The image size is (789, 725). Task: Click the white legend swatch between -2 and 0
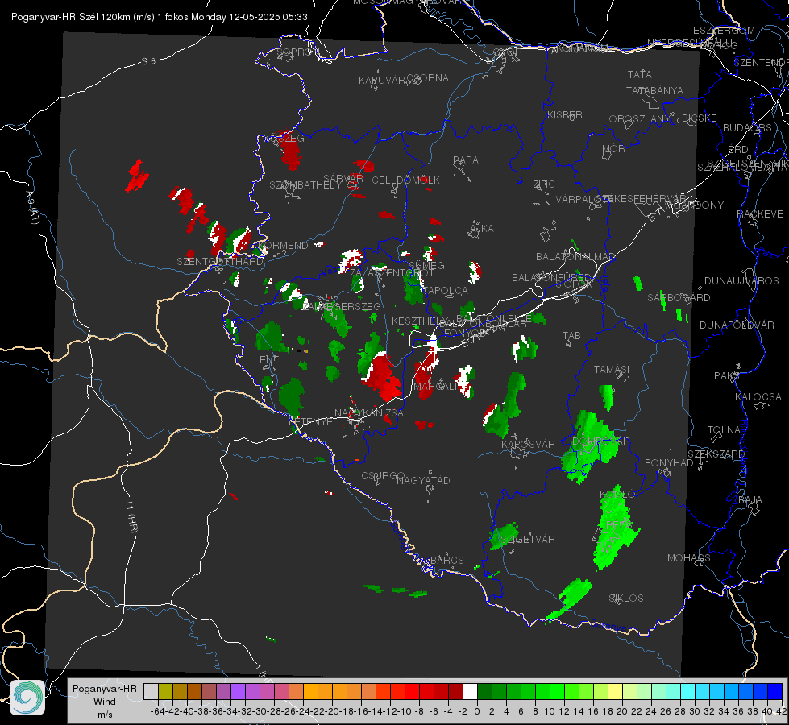[470, 691]
